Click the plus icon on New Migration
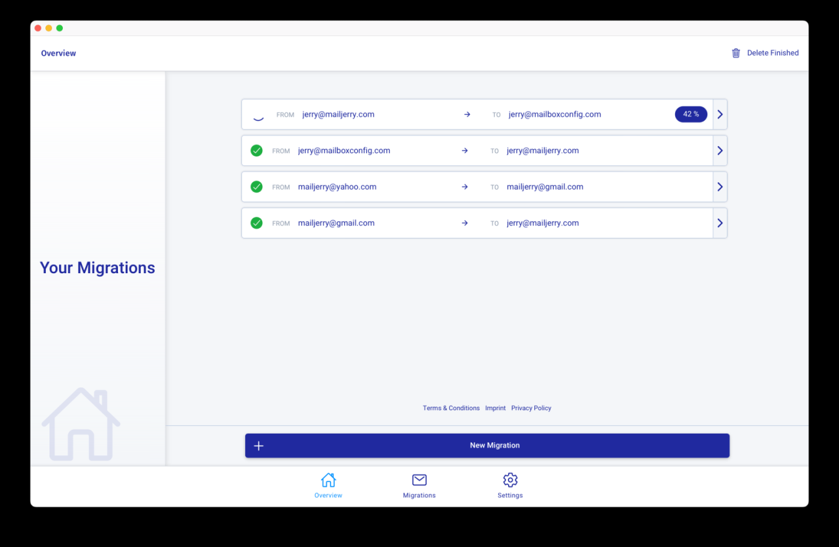839x547 pixels. coord(259,445)
